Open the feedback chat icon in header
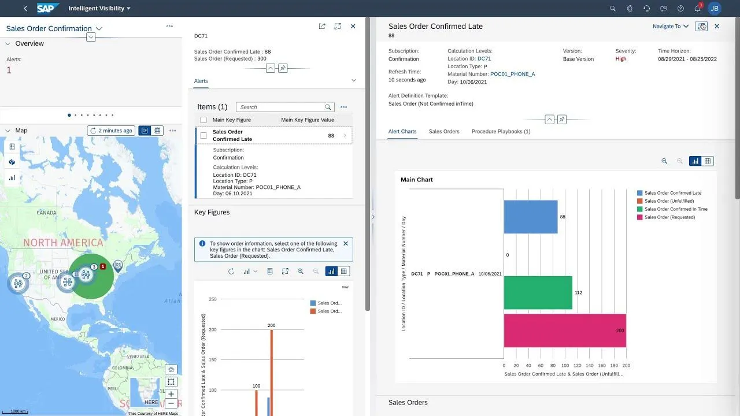Viewport: 740px width, 416px height. pos(663,9)
